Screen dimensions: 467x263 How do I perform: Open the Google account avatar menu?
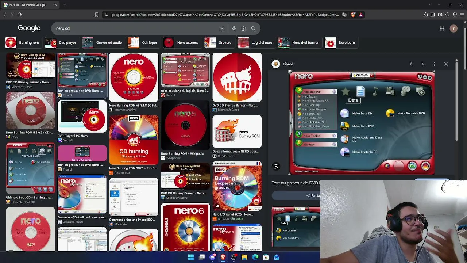[454, 28]
